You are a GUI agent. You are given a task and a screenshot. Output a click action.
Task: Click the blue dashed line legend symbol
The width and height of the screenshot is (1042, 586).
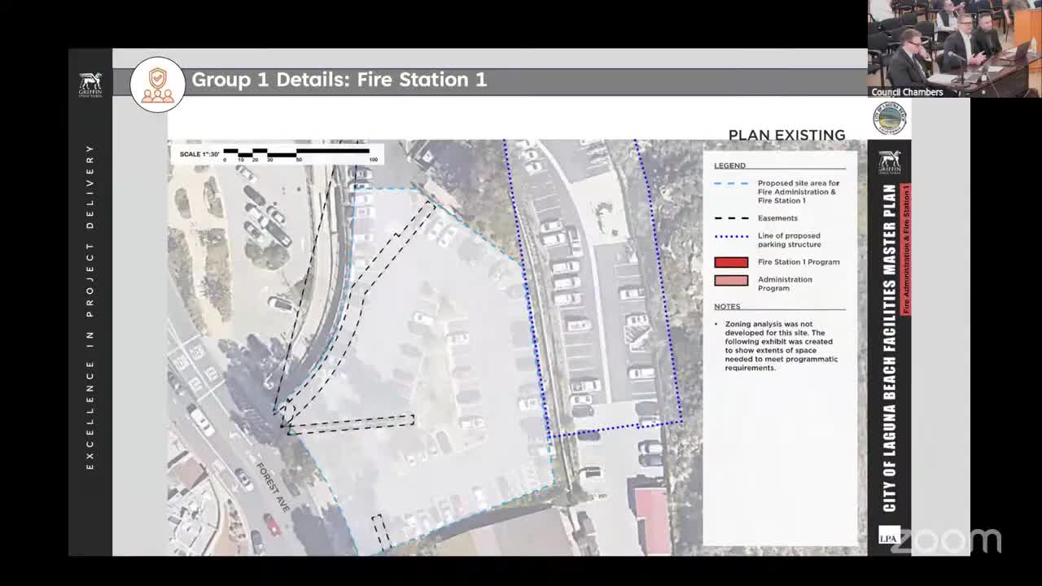[x=730, y=184]
